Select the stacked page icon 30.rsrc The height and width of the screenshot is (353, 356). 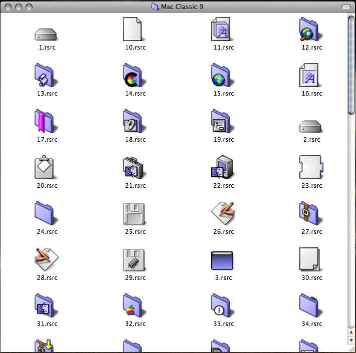pyautogui.click(x=310, y=259)
